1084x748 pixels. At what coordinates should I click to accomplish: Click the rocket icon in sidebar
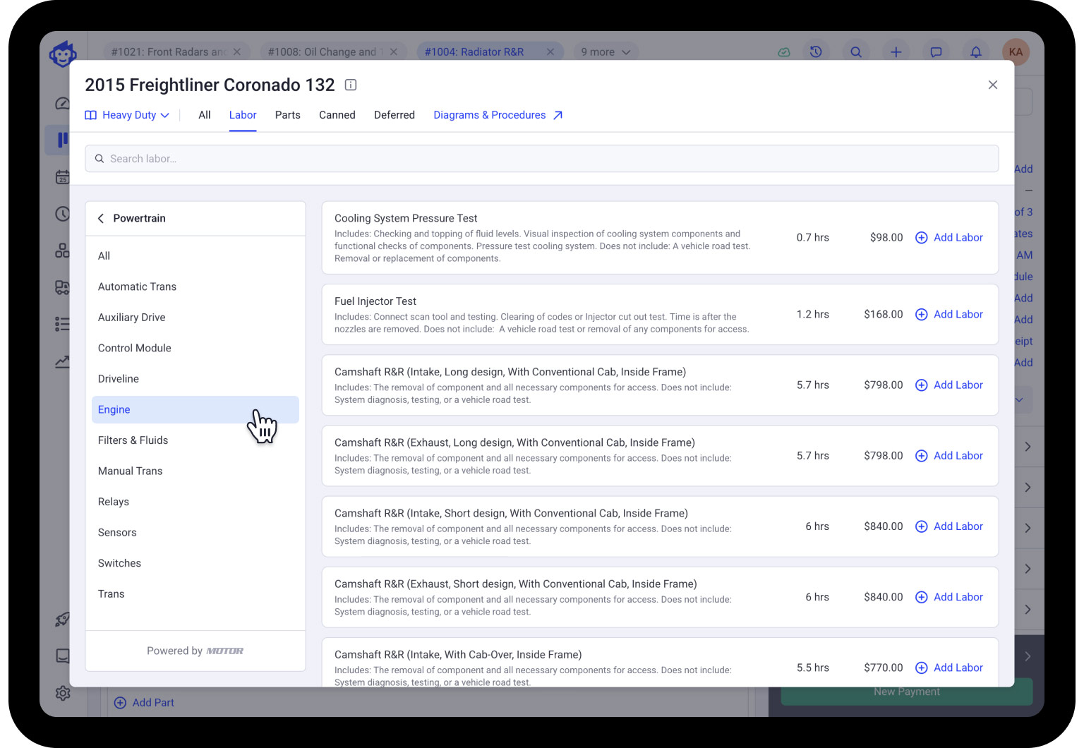(x=63, y=620)
